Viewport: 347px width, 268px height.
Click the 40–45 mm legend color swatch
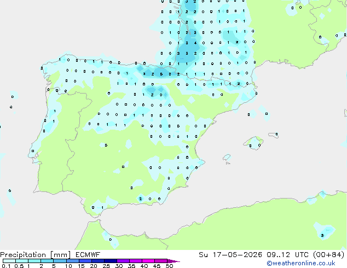coord(148,261)
